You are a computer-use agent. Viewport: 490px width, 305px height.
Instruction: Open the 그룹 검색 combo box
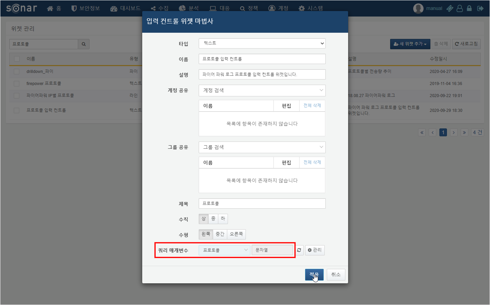[262, 147]
